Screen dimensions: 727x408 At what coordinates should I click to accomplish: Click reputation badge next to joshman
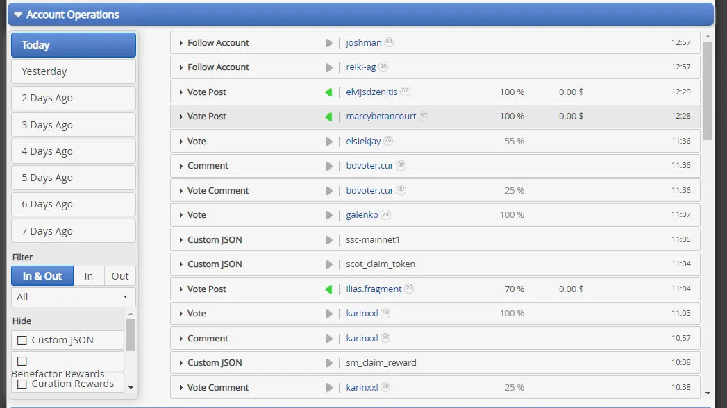coord(389,42)
